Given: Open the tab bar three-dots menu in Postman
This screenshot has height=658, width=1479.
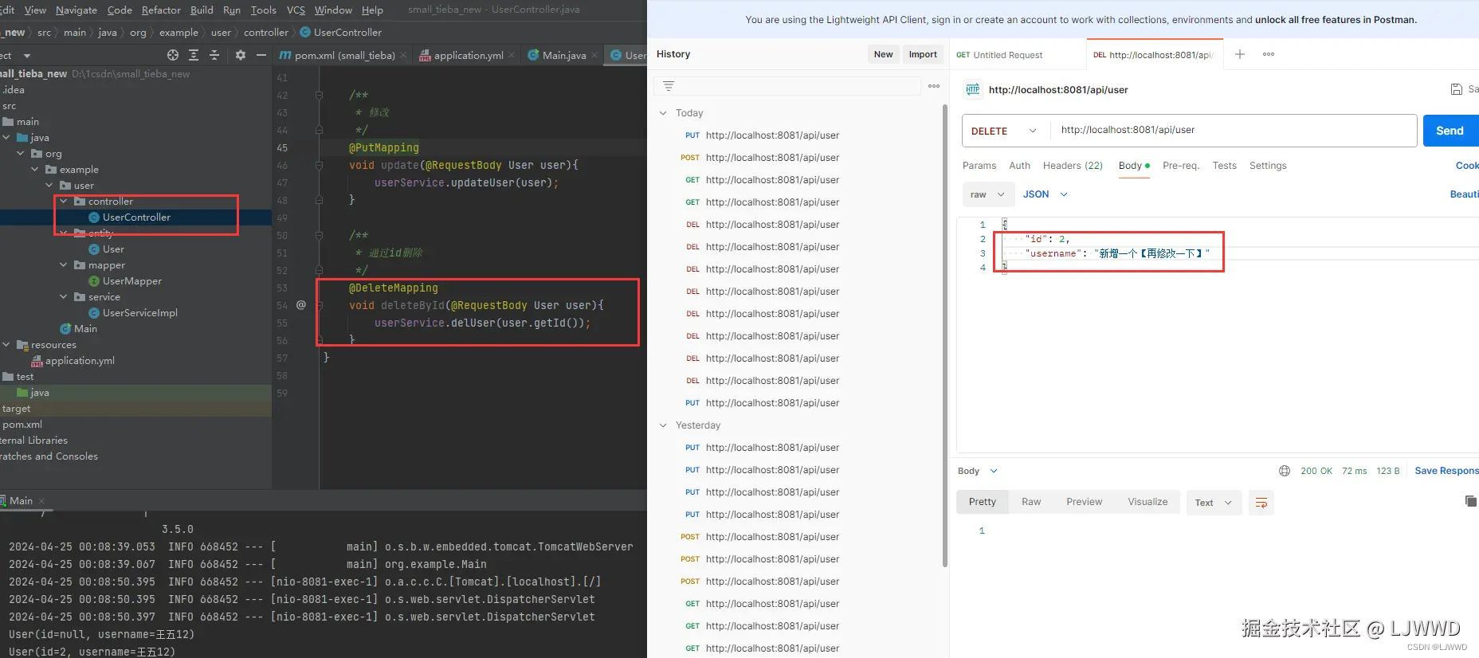Looking at the screenshot, I should click(1269, 54).
